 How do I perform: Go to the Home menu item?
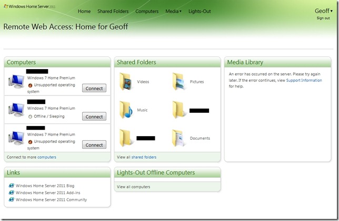pyautogui.click(x=84, y=11)
